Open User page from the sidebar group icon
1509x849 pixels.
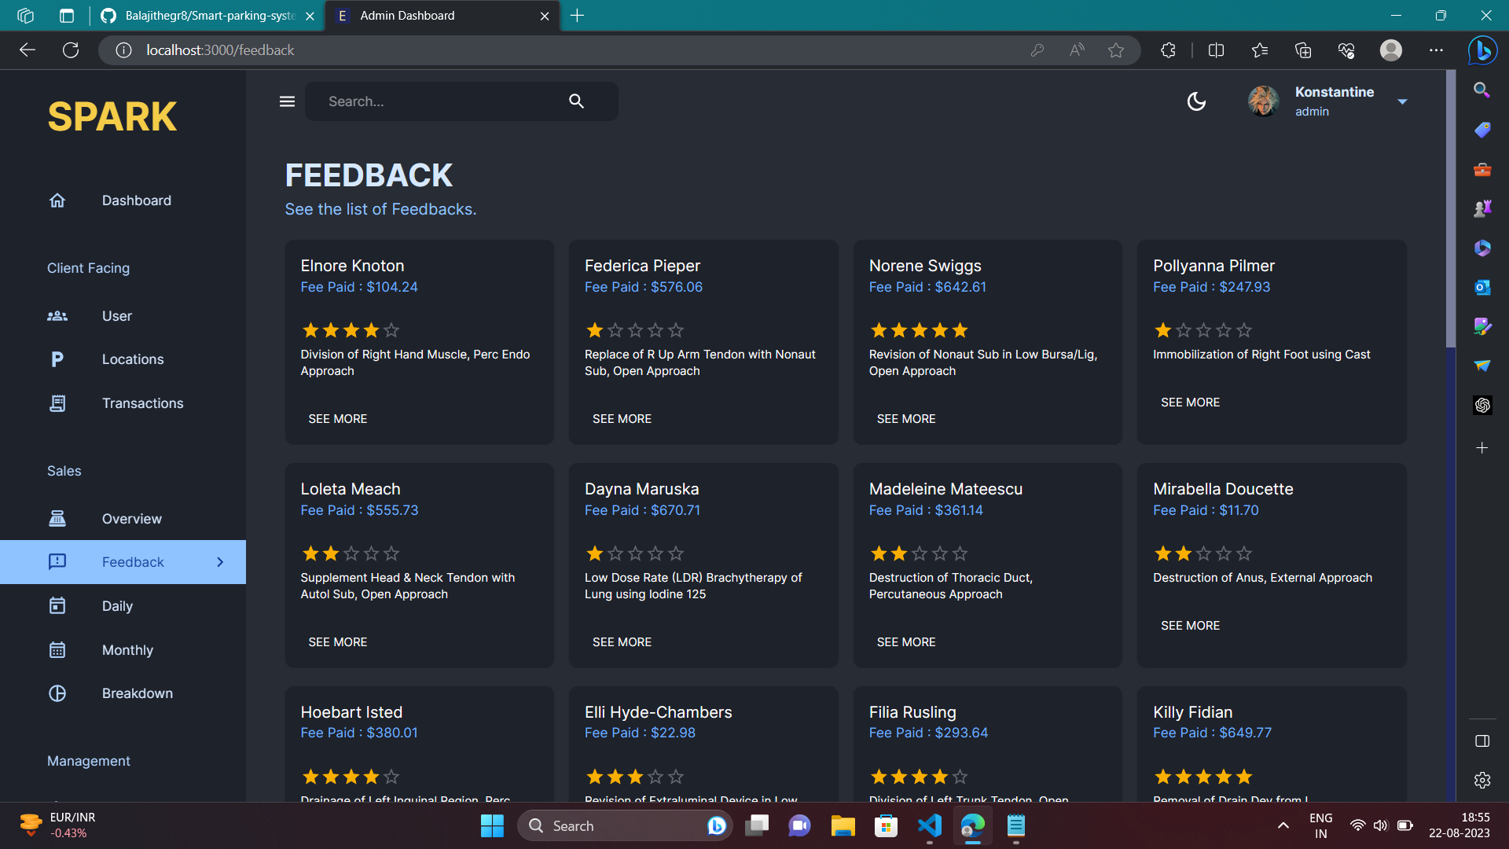coord(57,316)
